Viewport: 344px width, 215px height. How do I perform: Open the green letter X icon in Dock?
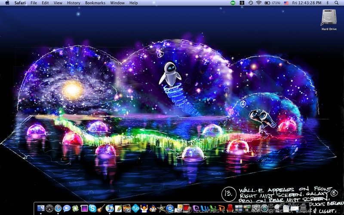212,208
